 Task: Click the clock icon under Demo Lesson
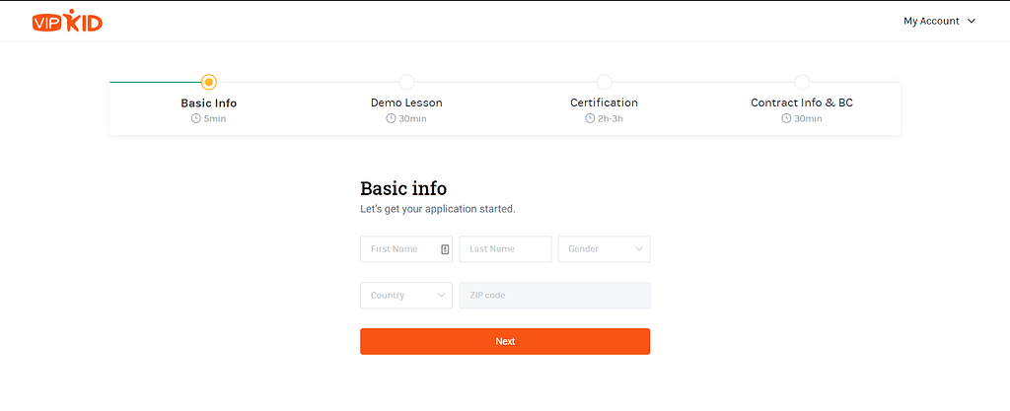tap(391, 119)
